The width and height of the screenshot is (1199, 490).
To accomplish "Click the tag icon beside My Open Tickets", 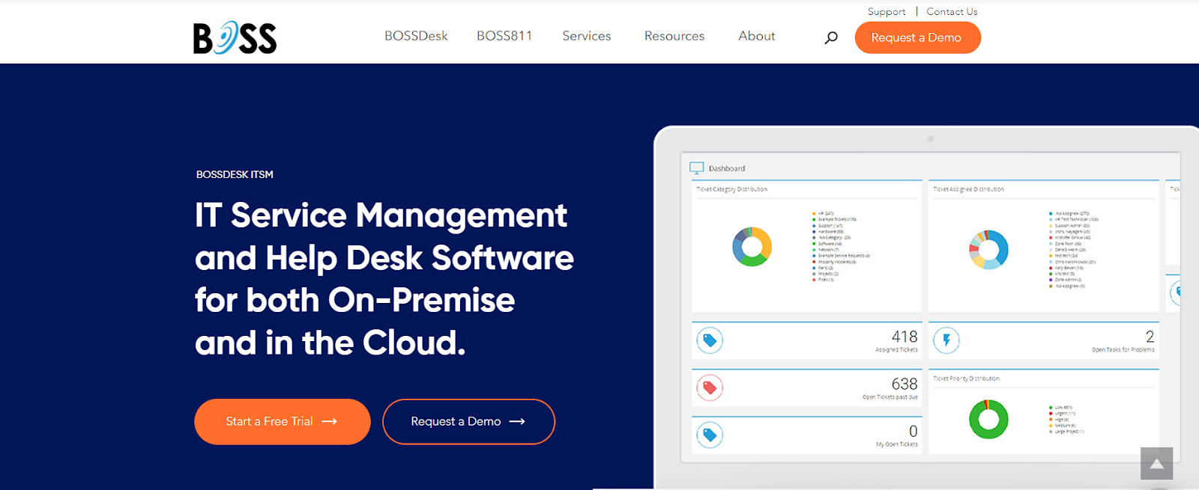I will pyautogui.click(x=710, y=435).
